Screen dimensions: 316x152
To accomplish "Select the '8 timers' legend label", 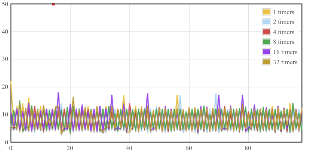I will coord(284,42).
